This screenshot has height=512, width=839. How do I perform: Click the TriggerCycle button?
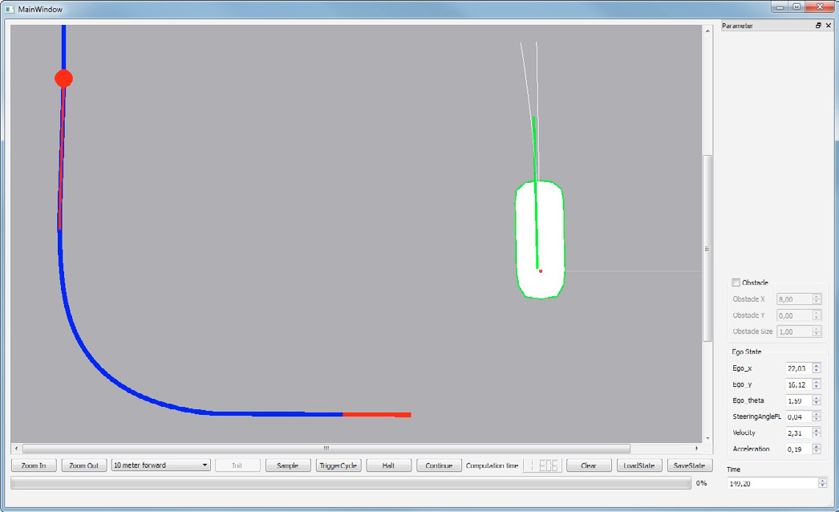tap(338, 465)
